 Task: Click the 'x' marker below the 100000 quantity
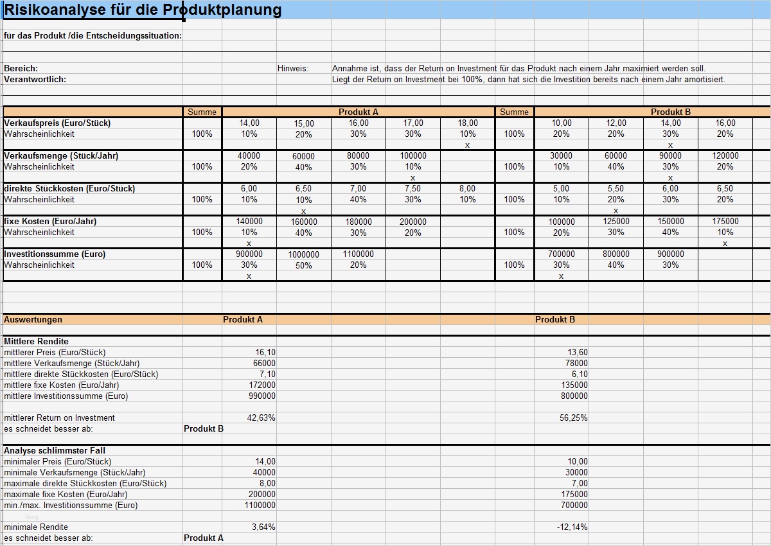coord(413,177)
